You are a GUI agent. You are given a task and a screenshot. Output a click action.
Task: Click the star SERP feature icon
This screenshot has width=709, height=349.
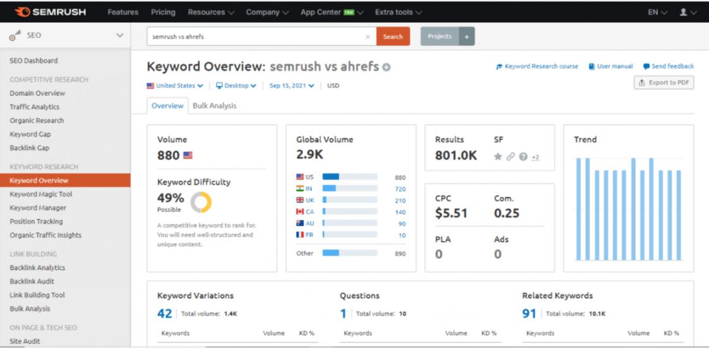(498, 157)
